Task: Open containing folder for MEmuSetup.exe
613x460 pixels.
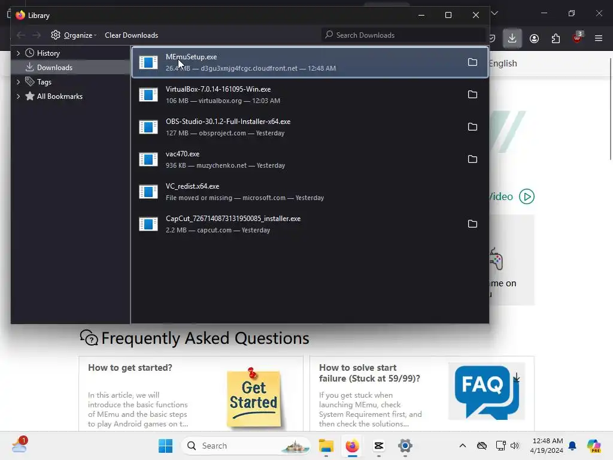Action: [472, 62]
